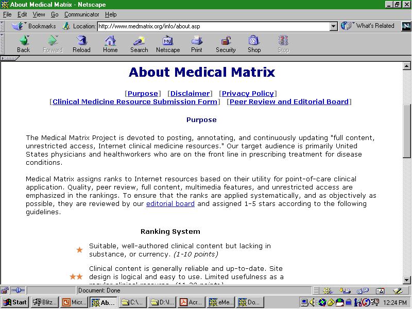Open the Edit menu

point(22,14)
